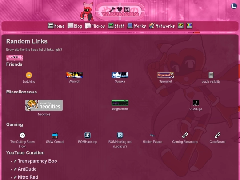240x180 pixels.
Task: Click the Friends section heading
Action: 14,64
